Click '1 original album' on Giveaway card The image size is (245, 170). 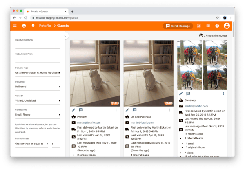pyautogui.click(x=195, y=148)
